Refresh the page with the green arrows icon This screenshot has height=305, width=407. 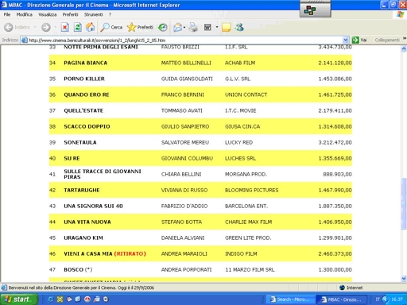[78, 27]
